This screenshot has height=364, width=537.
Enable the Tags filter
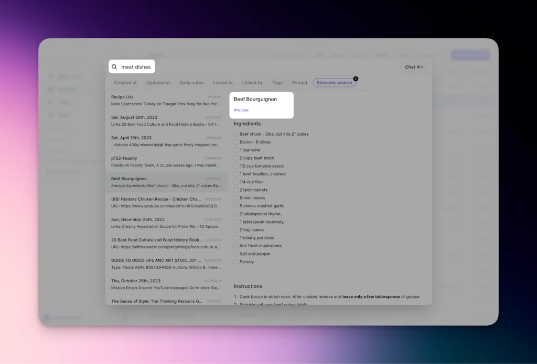tap(277, 82)
